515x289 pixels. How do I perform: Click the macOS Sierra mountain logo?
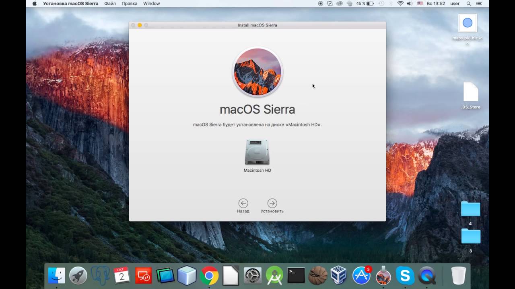coord(257,72)
